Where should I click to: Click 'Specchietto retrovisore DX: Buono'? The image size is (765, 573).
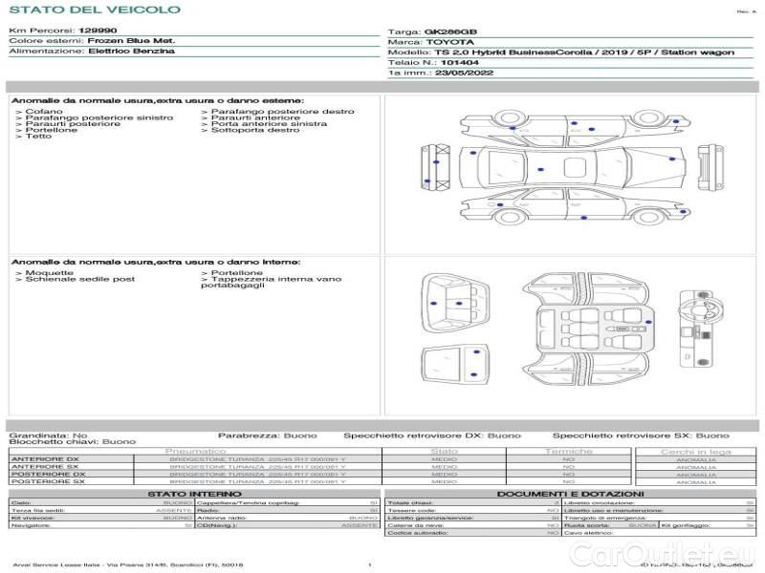click(432, 435)
